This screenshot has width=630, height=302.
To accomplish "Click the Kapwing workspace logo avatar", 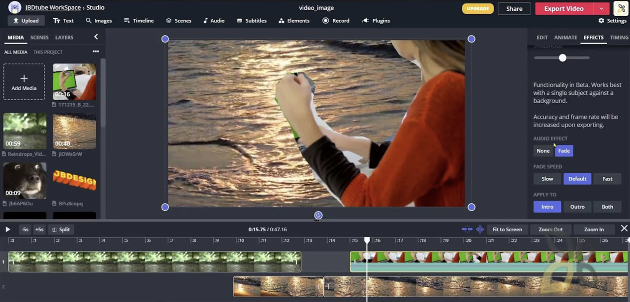I will [x=15, y=7].
